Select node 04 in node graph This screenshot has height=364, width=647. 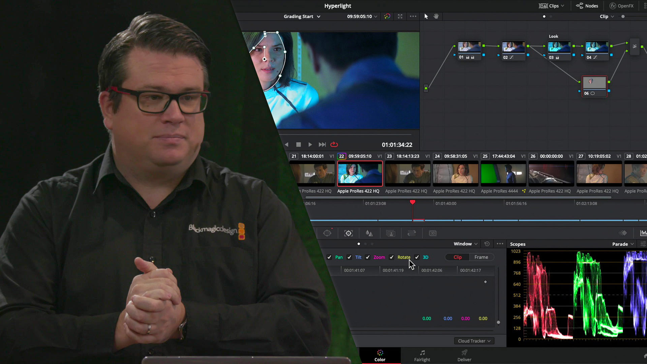coord(597,51)
